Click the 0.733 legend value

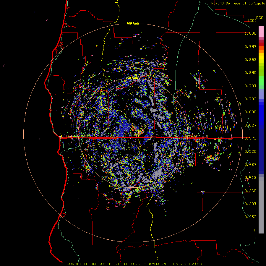(x=250, y=99)
